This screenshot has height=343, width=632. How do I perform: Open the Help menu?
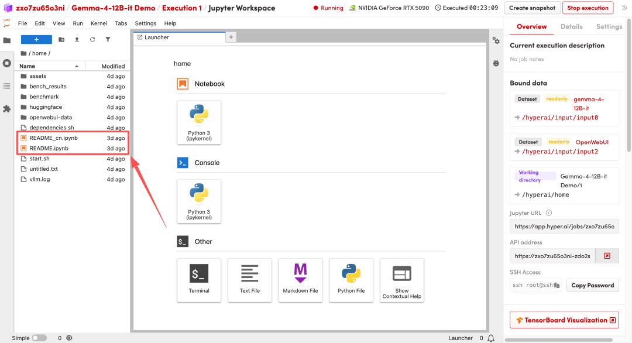170,23
